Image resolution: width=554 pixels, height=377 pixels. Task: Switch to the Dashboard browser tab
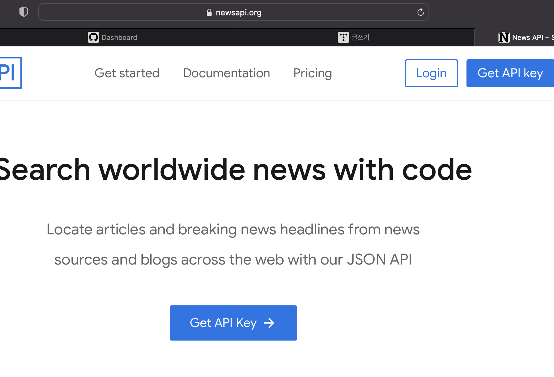pos(116,37)
